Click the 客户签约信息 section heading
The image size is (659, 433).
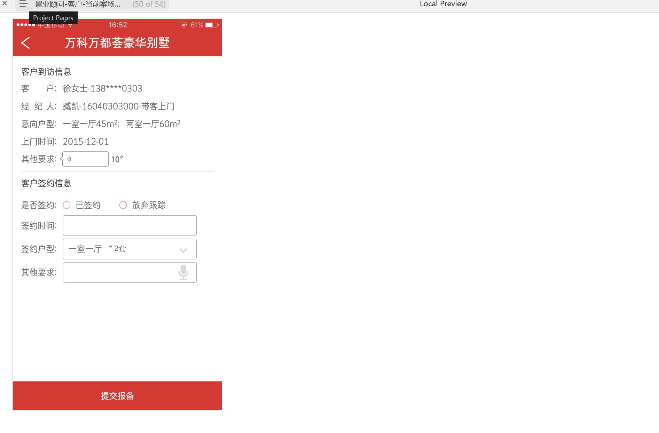click(x=46, y=183)
